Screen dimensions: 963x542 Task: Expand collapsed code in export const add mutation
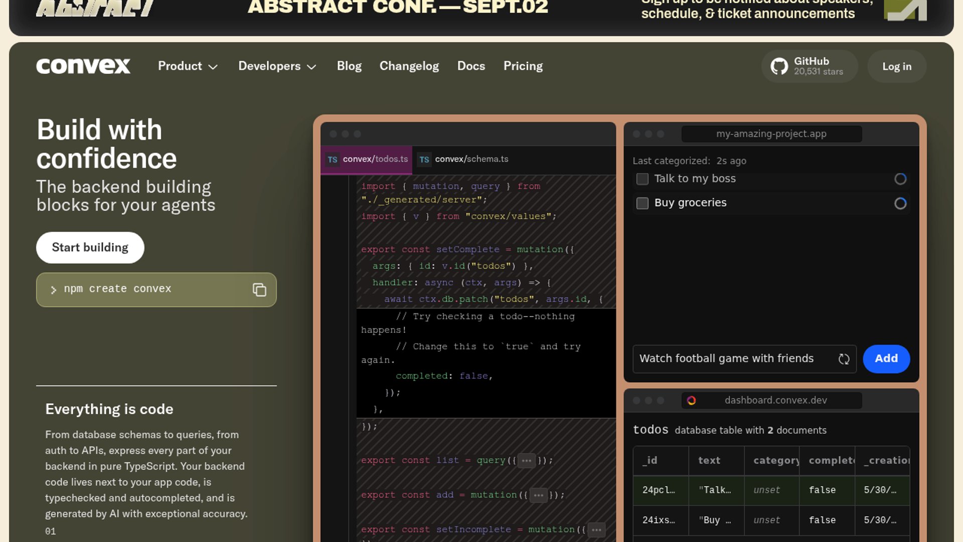click(x=539, y=495)
